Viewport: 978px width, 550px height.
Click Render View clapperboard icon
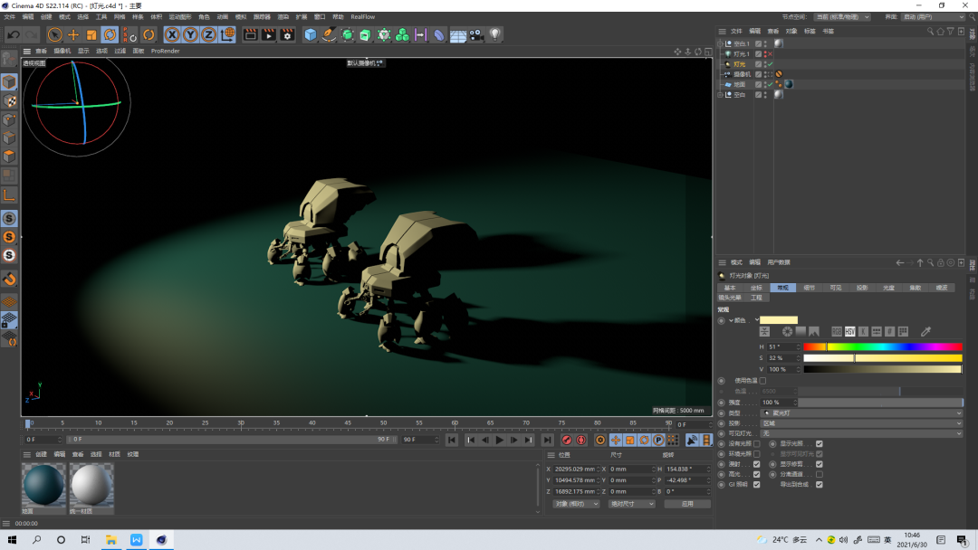pyautogui.click(x=250, y=35)
